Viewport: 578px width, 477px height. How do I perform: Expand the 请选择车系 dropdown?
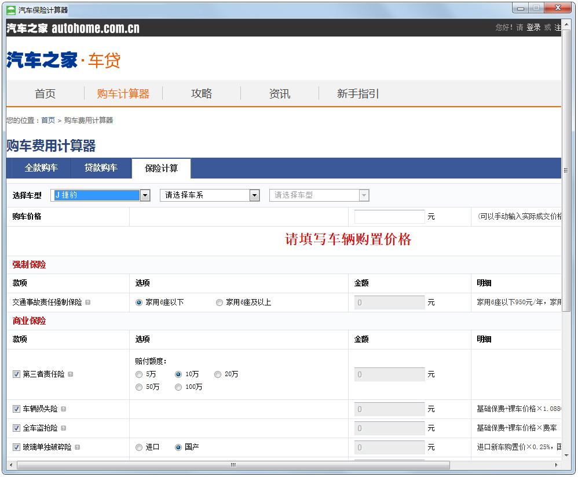point(209,195)
